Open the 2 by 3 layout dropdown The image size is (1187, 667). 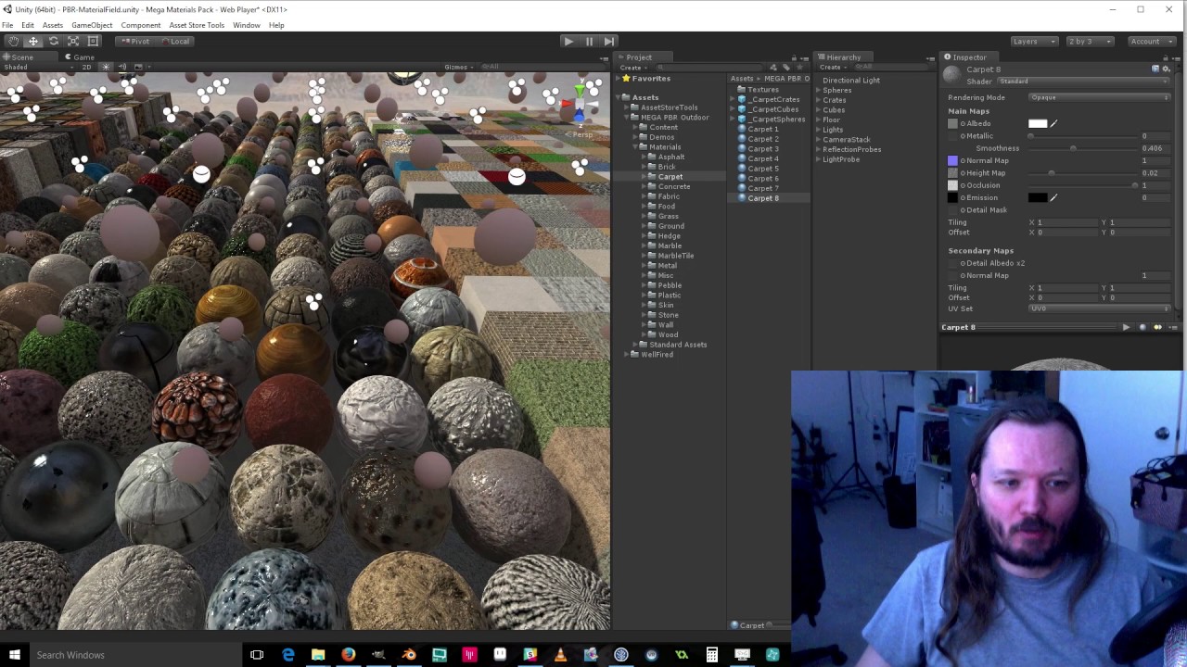point(1089,41)
